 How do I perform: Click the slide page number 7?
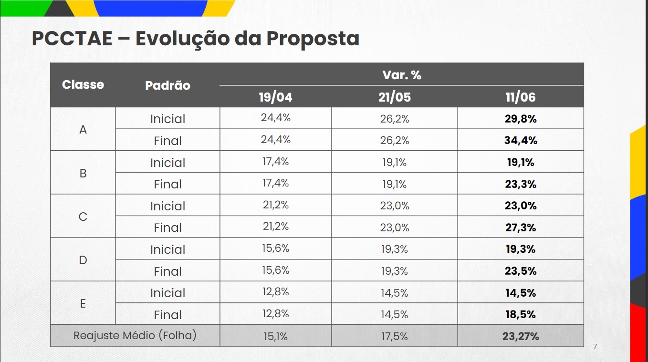pyautogui.click(x=595, y=347)
